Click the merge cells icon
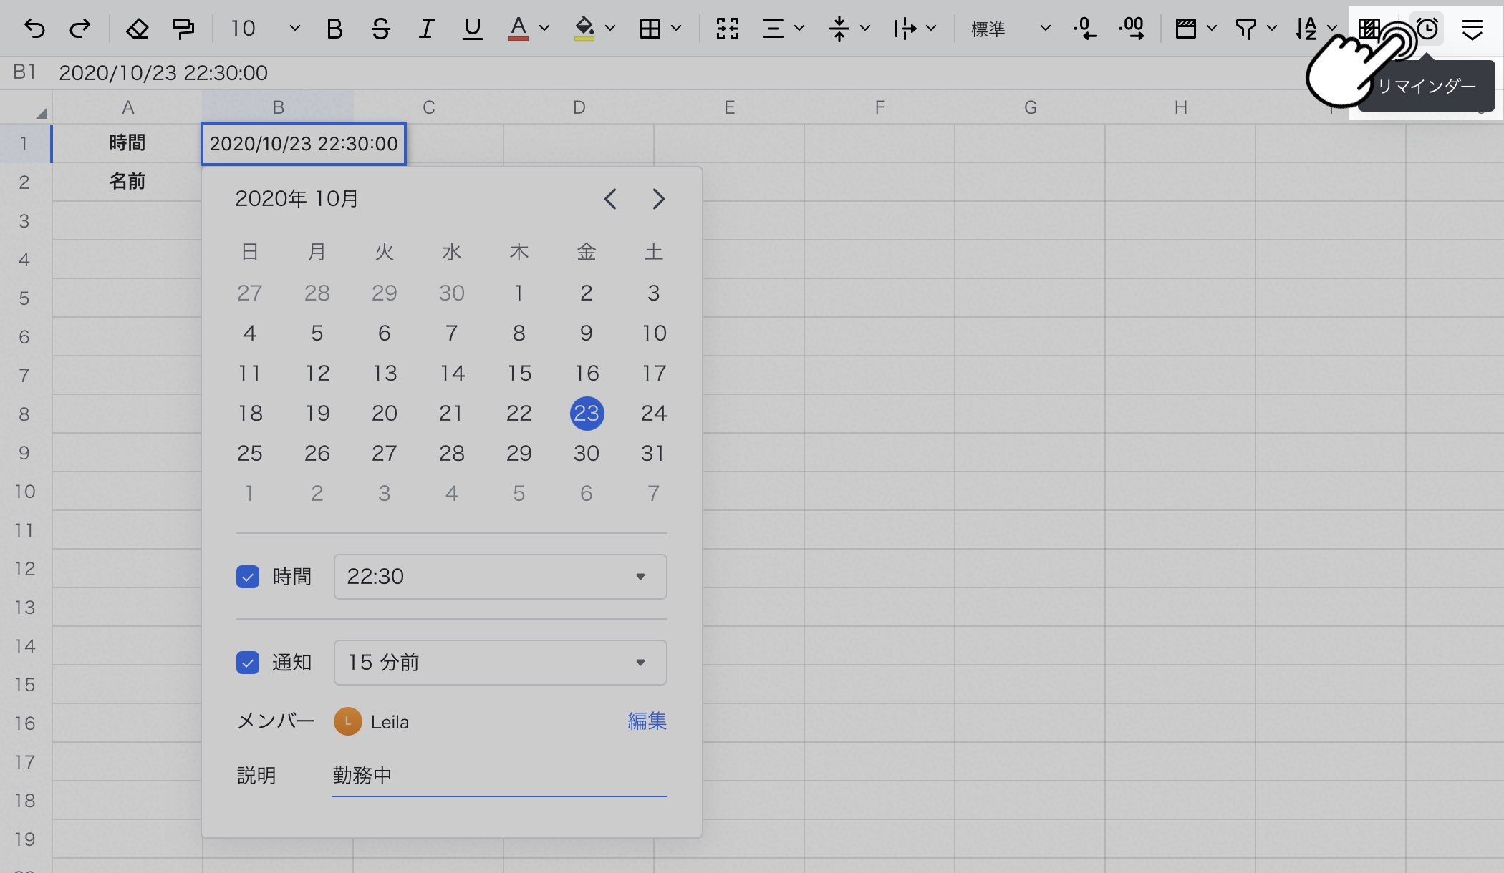Image resolution: width=1504 pixels, height=873 pixels. click(727, 29)
